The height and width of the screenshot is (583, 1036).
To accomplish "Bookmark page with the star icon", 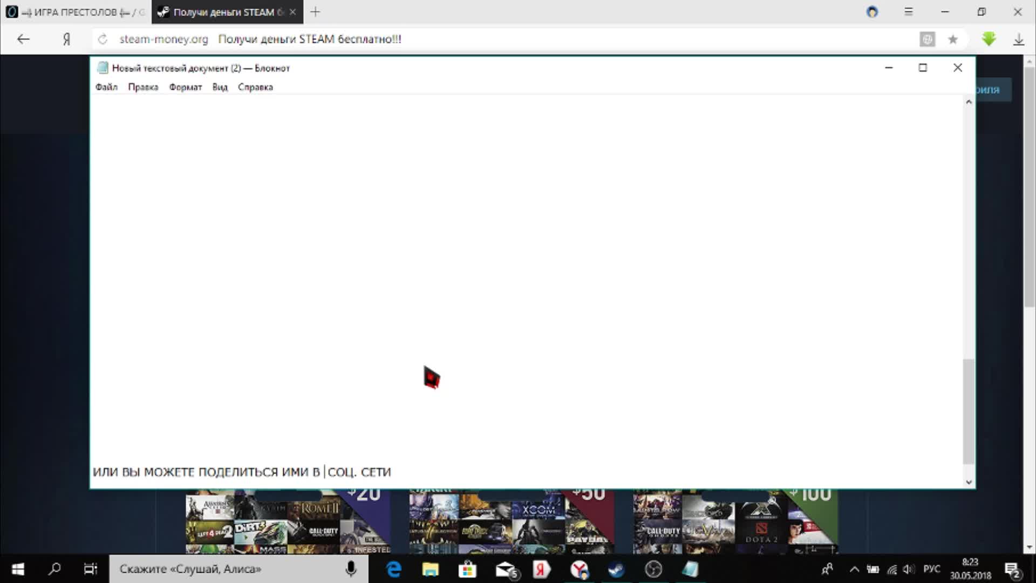I will [x=953, y=39].
